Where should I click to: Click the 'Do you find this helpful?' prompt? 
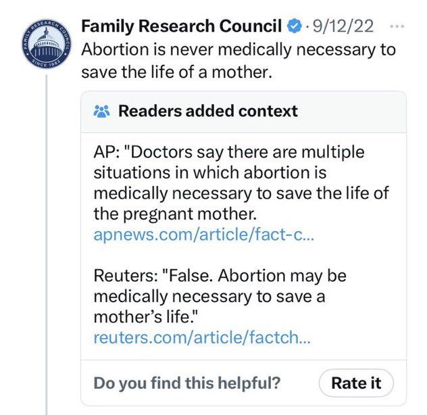187,383
